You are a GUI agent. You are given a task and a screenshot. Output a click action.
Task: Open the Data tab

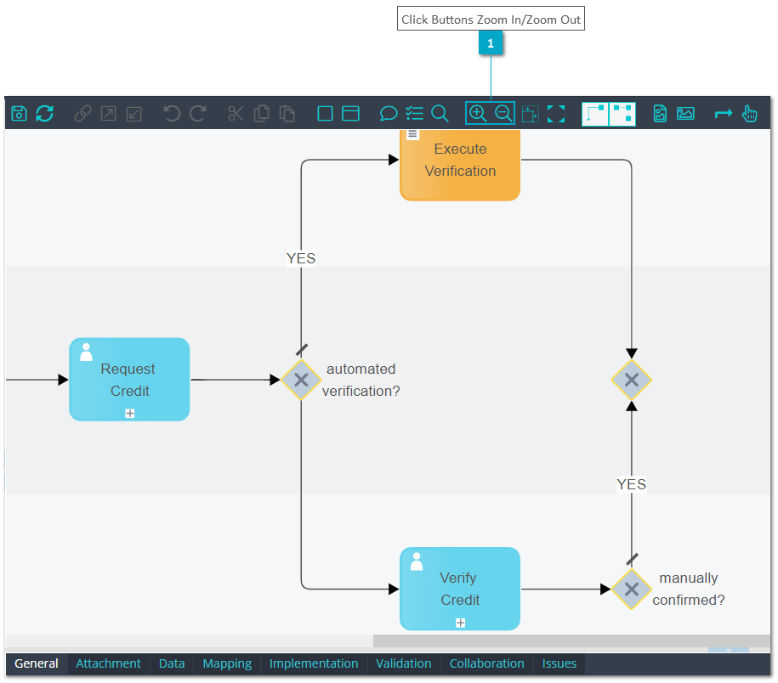click(172, 663)
